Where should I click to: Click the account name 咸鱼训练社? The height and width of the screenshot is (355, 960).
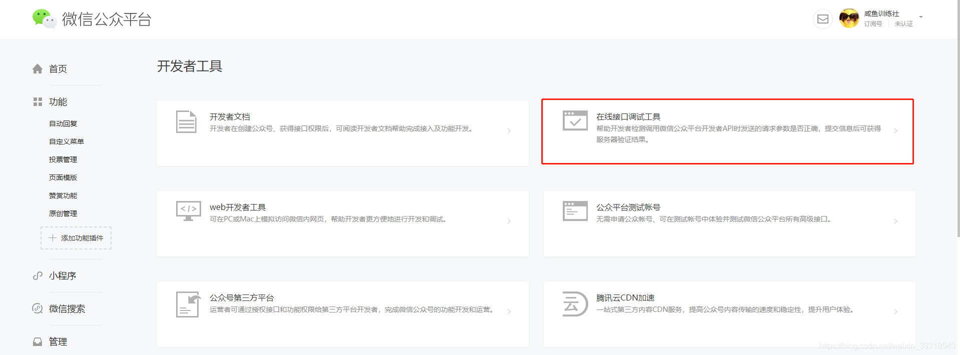click(x=881, y=13)
